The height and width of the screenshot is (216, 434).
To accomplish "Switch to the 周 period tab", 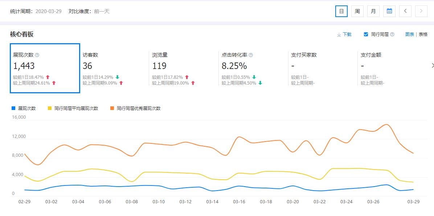I will tap(357, 11).
